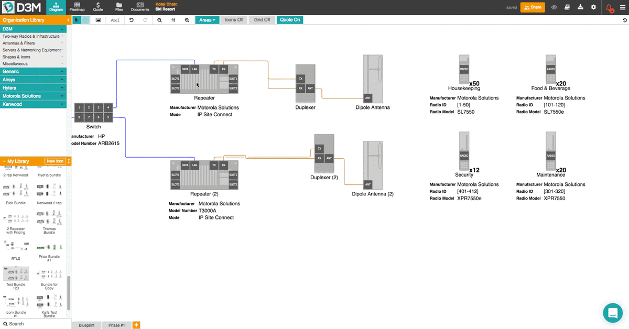Zoom diagram to fit
Screen dimensions: 629x329
[173, 19]
